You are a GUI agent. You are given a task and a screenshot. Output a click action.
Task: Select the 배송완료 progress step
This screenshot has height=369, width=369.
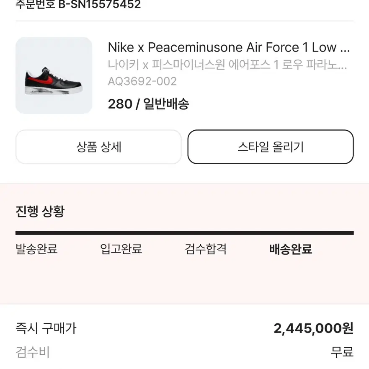pos(291,249)
